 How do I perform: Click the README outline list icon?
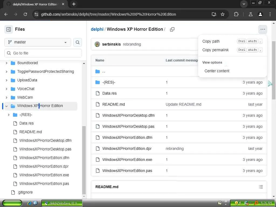click(261, 187)
